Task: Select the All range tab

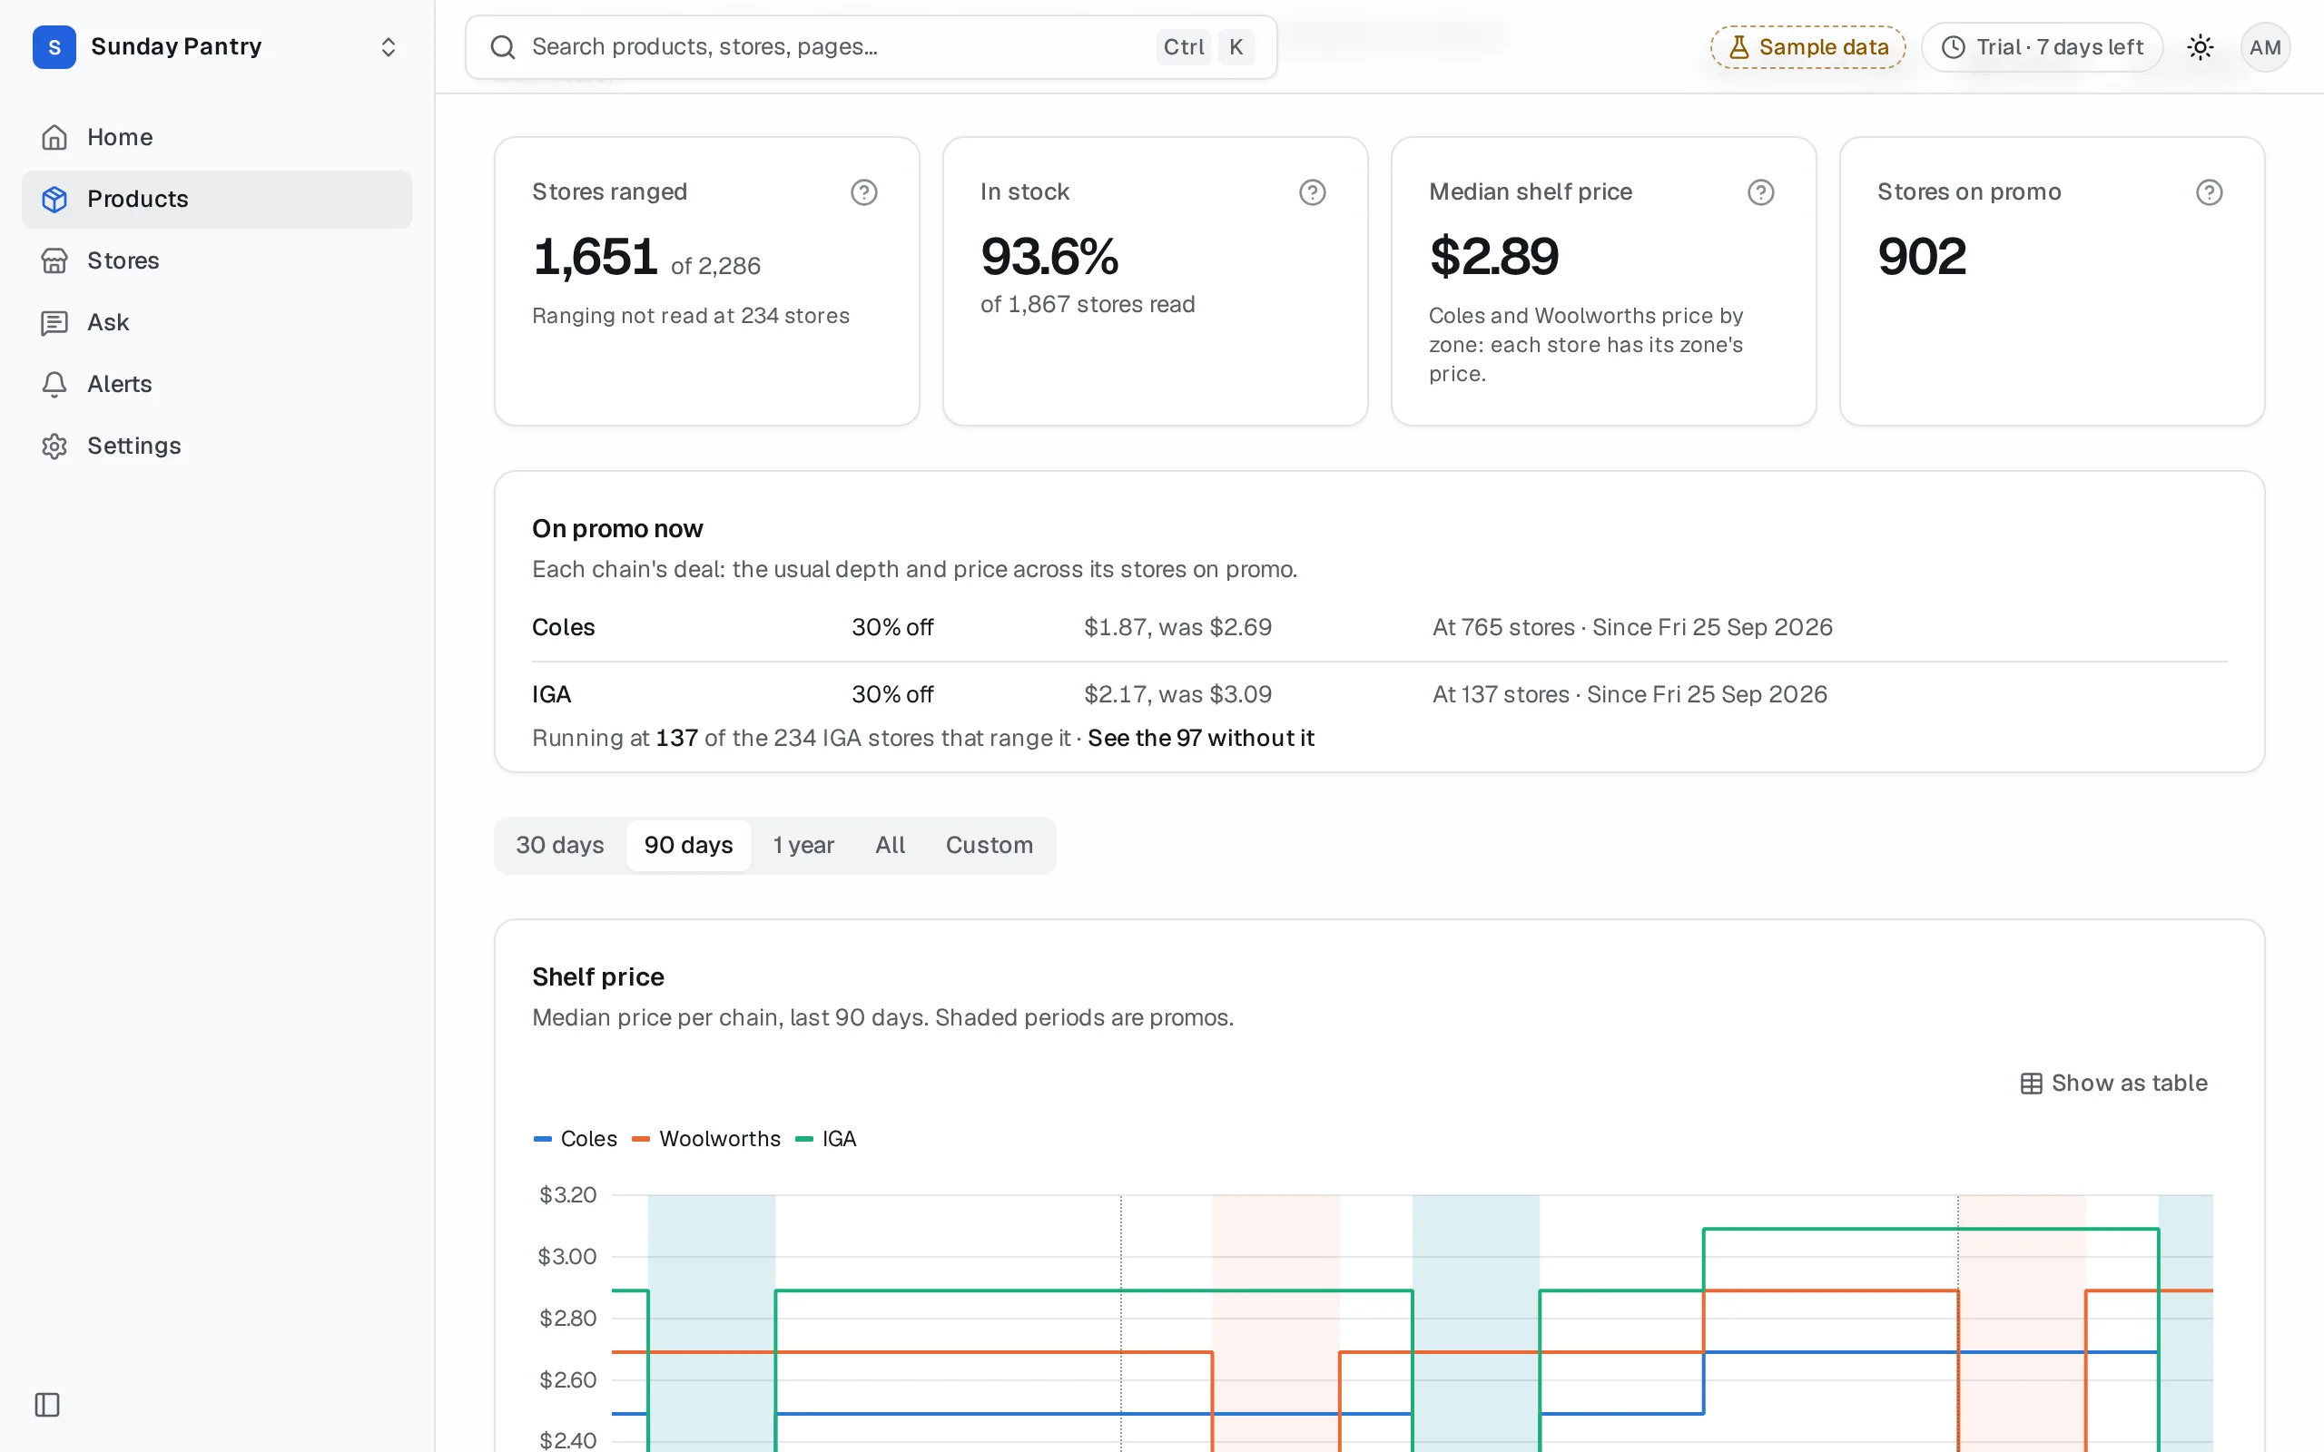Action: (x=891, y=845)
